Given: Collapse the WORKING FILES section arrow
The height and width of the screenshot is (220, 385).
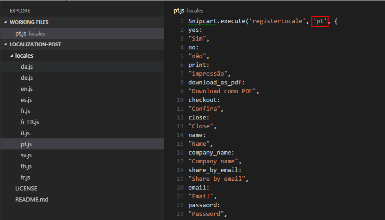Looking at the screenshot, I should pos(6,22).
